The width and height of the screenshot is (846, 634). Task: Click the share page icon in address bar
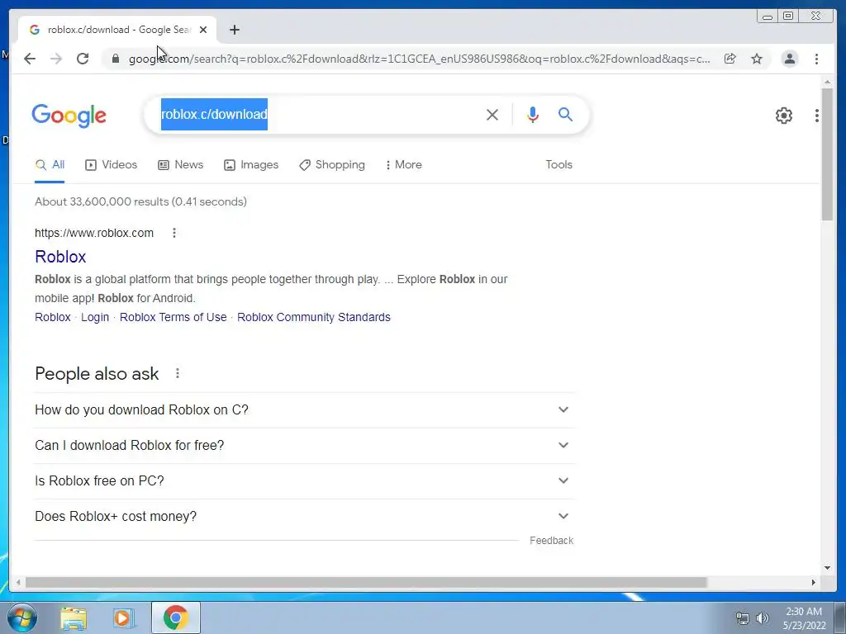pyautogui.click(x=730, y=59)
